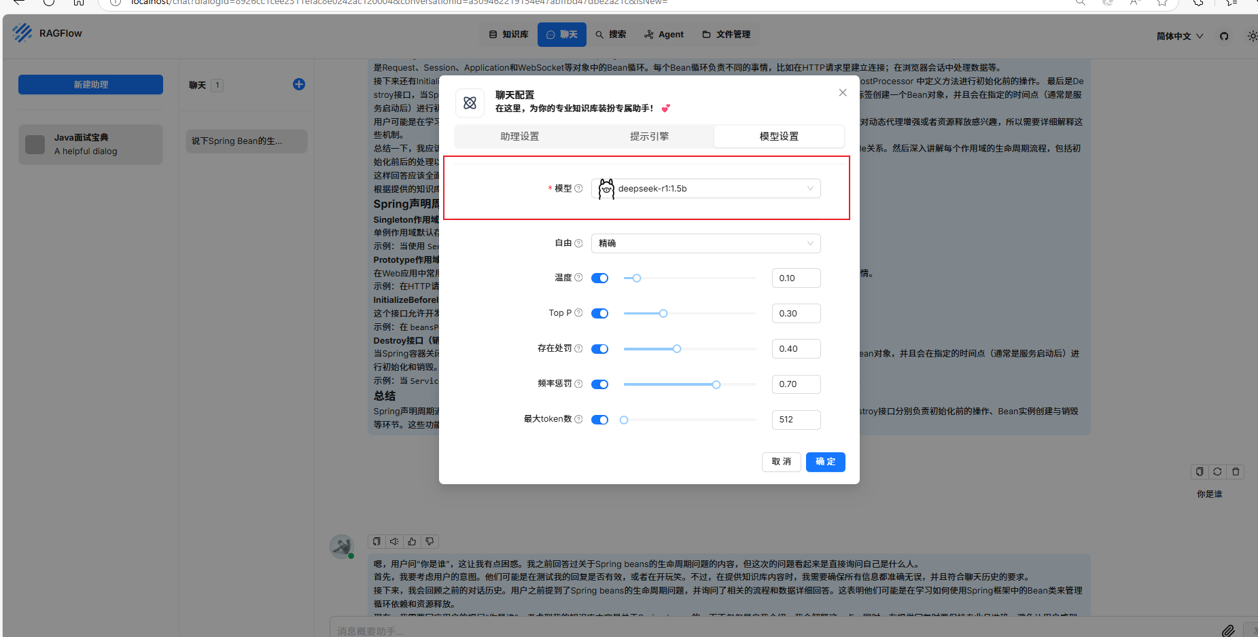This screenshot has height=637, width=1258.
Task: Toggle the light/dark theme sun icon
Action: [1252, 36]
